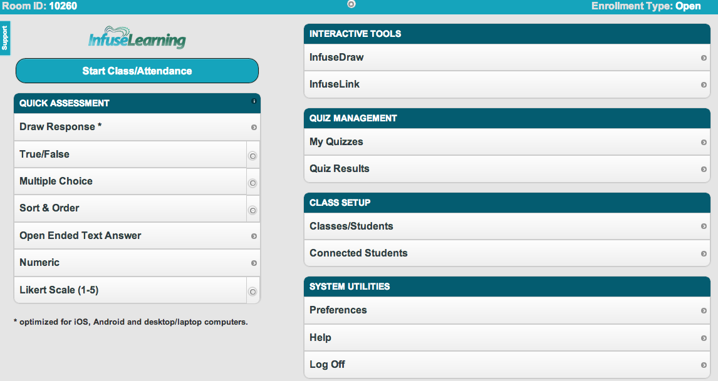Click the arrow icon on the Help row
The height and width of the screenshot is (381, 718).
coord(704,338)
